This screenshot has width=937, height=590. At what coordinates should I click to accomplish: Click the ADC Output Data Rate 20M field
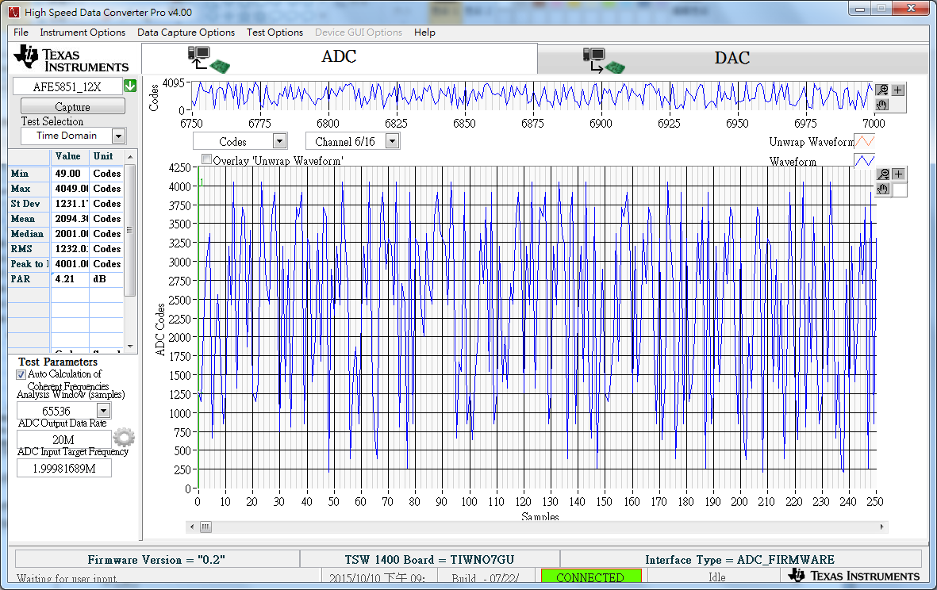pos(64,439)
